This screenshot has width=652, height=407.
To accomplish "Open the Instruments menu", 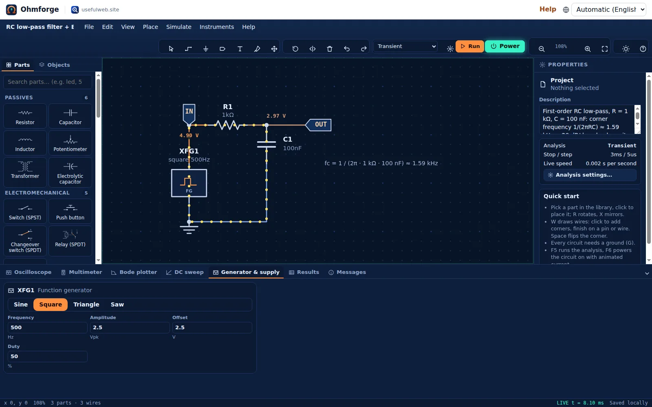I will click(x=216, y=27).
